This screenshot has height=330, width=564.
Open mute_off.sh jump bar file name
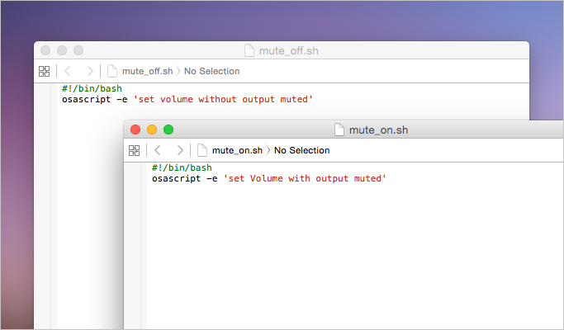click(x=148, y=71)
